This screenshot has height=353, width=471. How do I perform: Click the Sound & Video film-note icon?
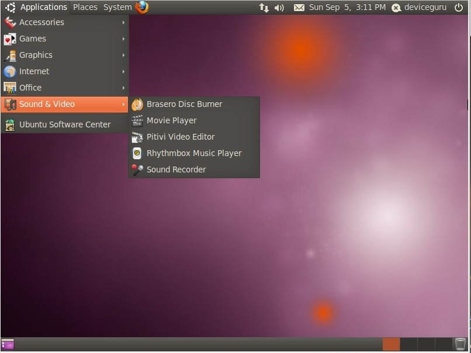tap(10, 105)
